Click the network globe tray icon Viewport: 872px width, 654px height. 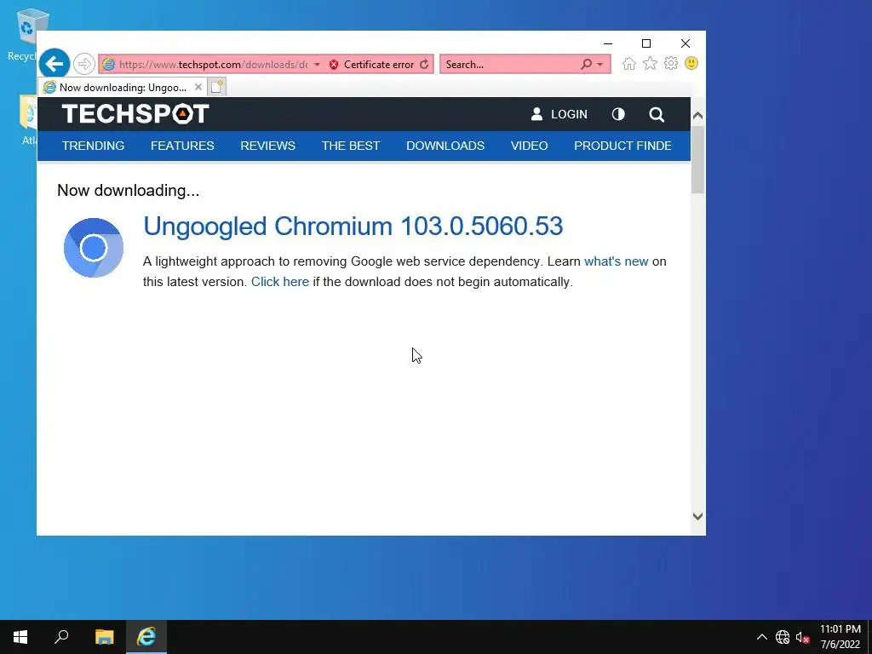(x=783, y=637)
